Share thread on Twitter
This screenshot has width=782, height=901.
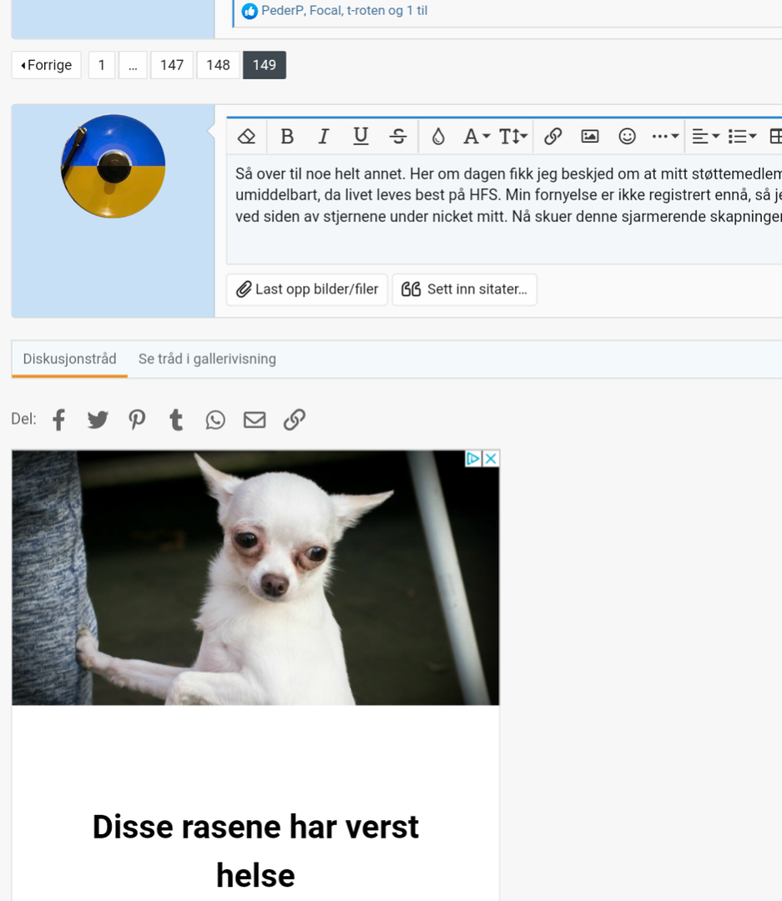98,420
